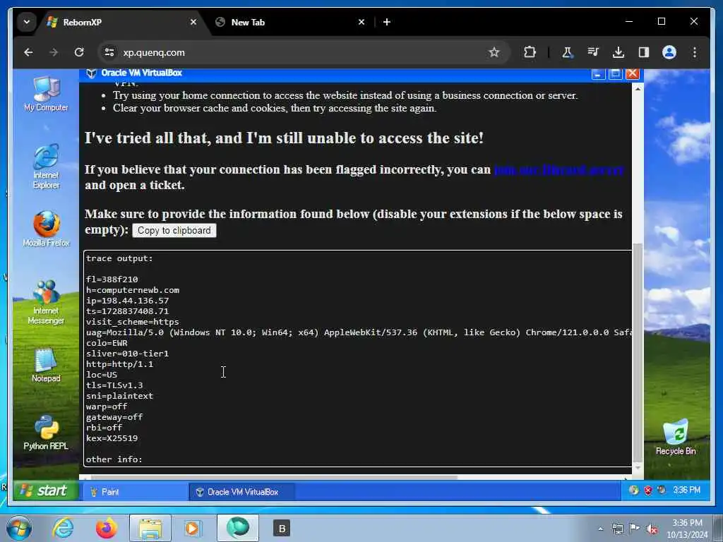This screenshot has width=723, height=542.
Task: Click text line tls=TLSv1.3
Action: tap(114, 385)
